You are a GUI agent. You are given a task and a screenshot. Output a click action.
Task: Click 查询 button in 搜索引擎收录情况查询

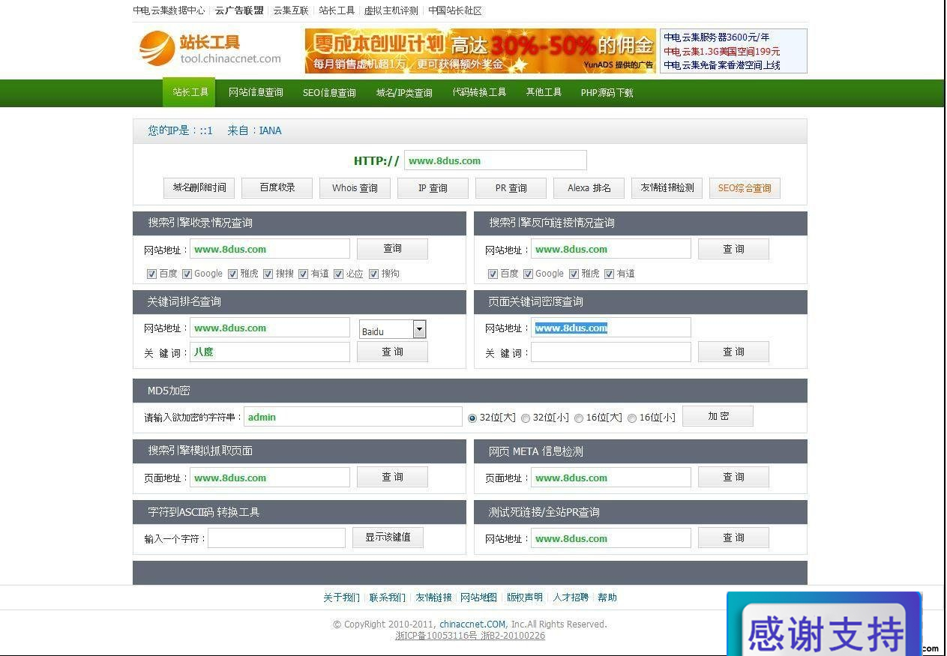pyautogui.click(x=392, y=249)
